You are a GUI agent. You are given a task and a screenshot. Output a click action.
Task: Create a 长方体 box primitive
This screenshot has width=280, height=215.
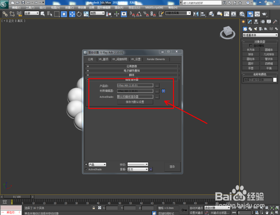(251, 50)
